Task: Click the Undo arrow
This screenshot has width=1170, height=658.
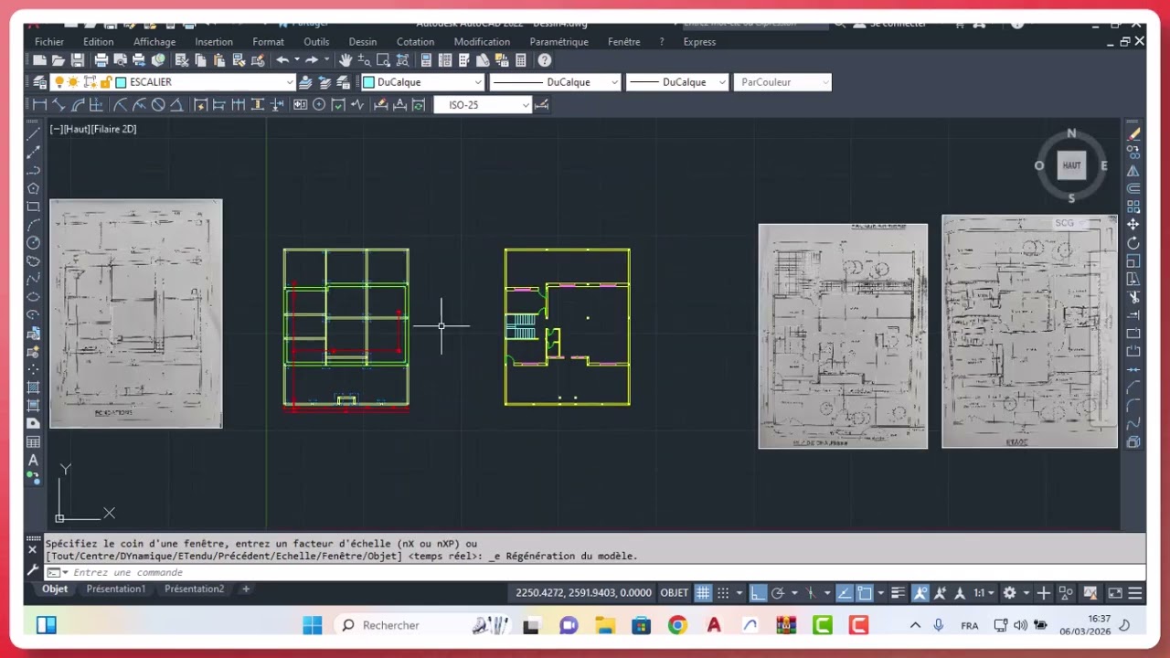Action: tap(283, 60)
